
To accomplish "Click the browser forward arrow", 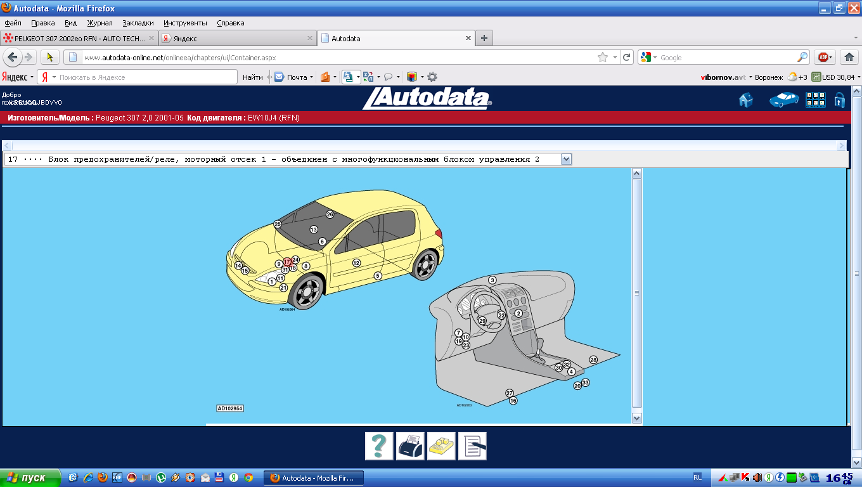I will pyautogui.click(x=29, y=57).
